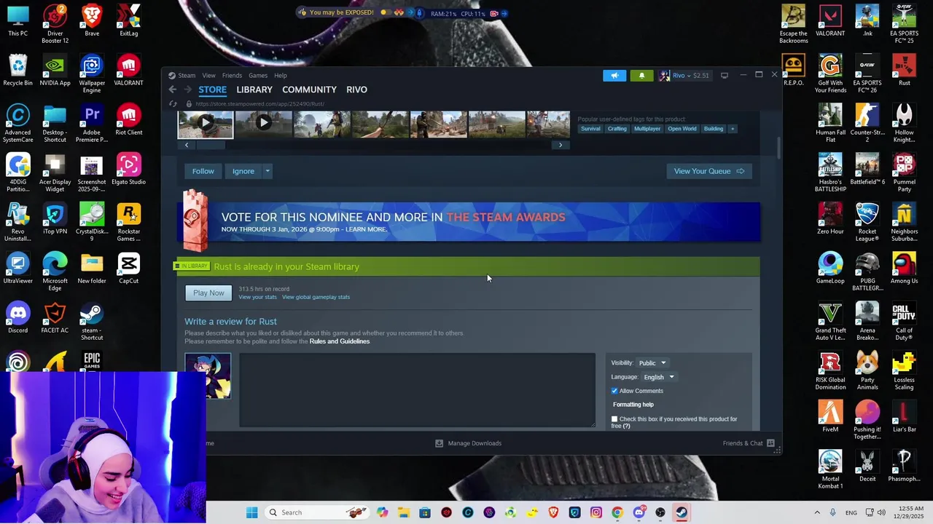Go back using Steam's back arrow
The height and width of the screenshot is (524, 933).
[173, 90]
